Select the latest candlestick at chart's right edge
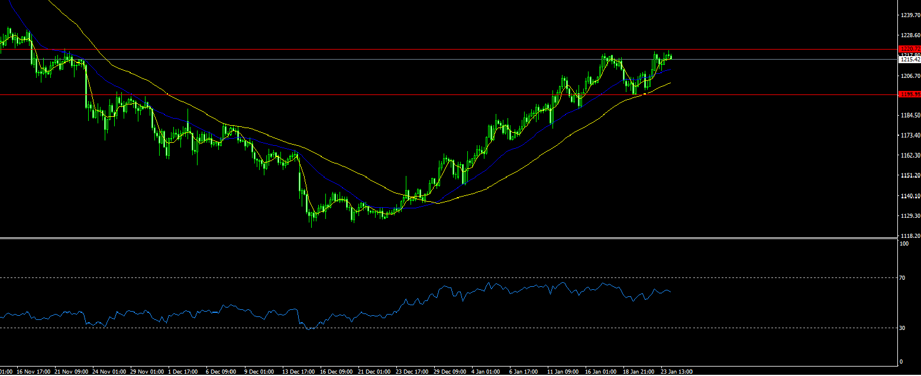Image resolution: width=921 pixels, height=376 pixels. pyautogui.click(x=671, y=57)
